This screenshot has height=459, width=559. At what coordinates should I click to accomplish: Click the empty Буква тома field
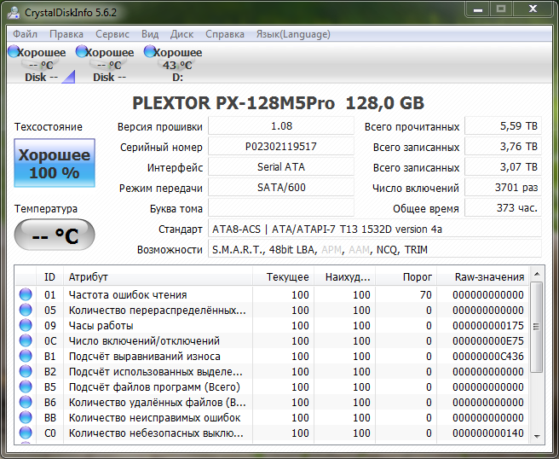[281, 207]
